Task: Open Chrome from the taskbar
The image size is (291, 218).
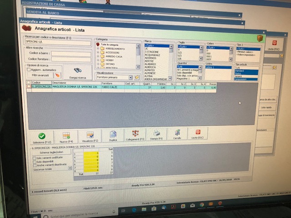Action: click(202, 205)
